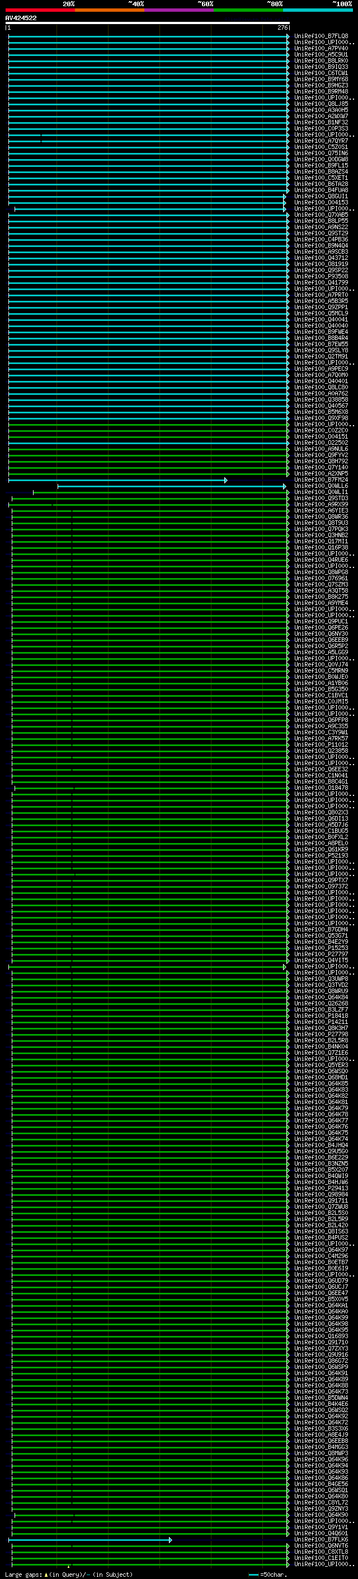Select hit label UniRef100_O22502
Viewport: 358px width, 1579px height.
pyautogui.click(x=321, y=443)
